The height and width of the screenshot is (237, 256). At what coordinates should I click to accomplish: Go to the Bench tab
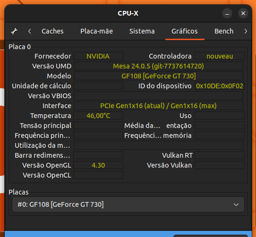(x=224, y=31)
